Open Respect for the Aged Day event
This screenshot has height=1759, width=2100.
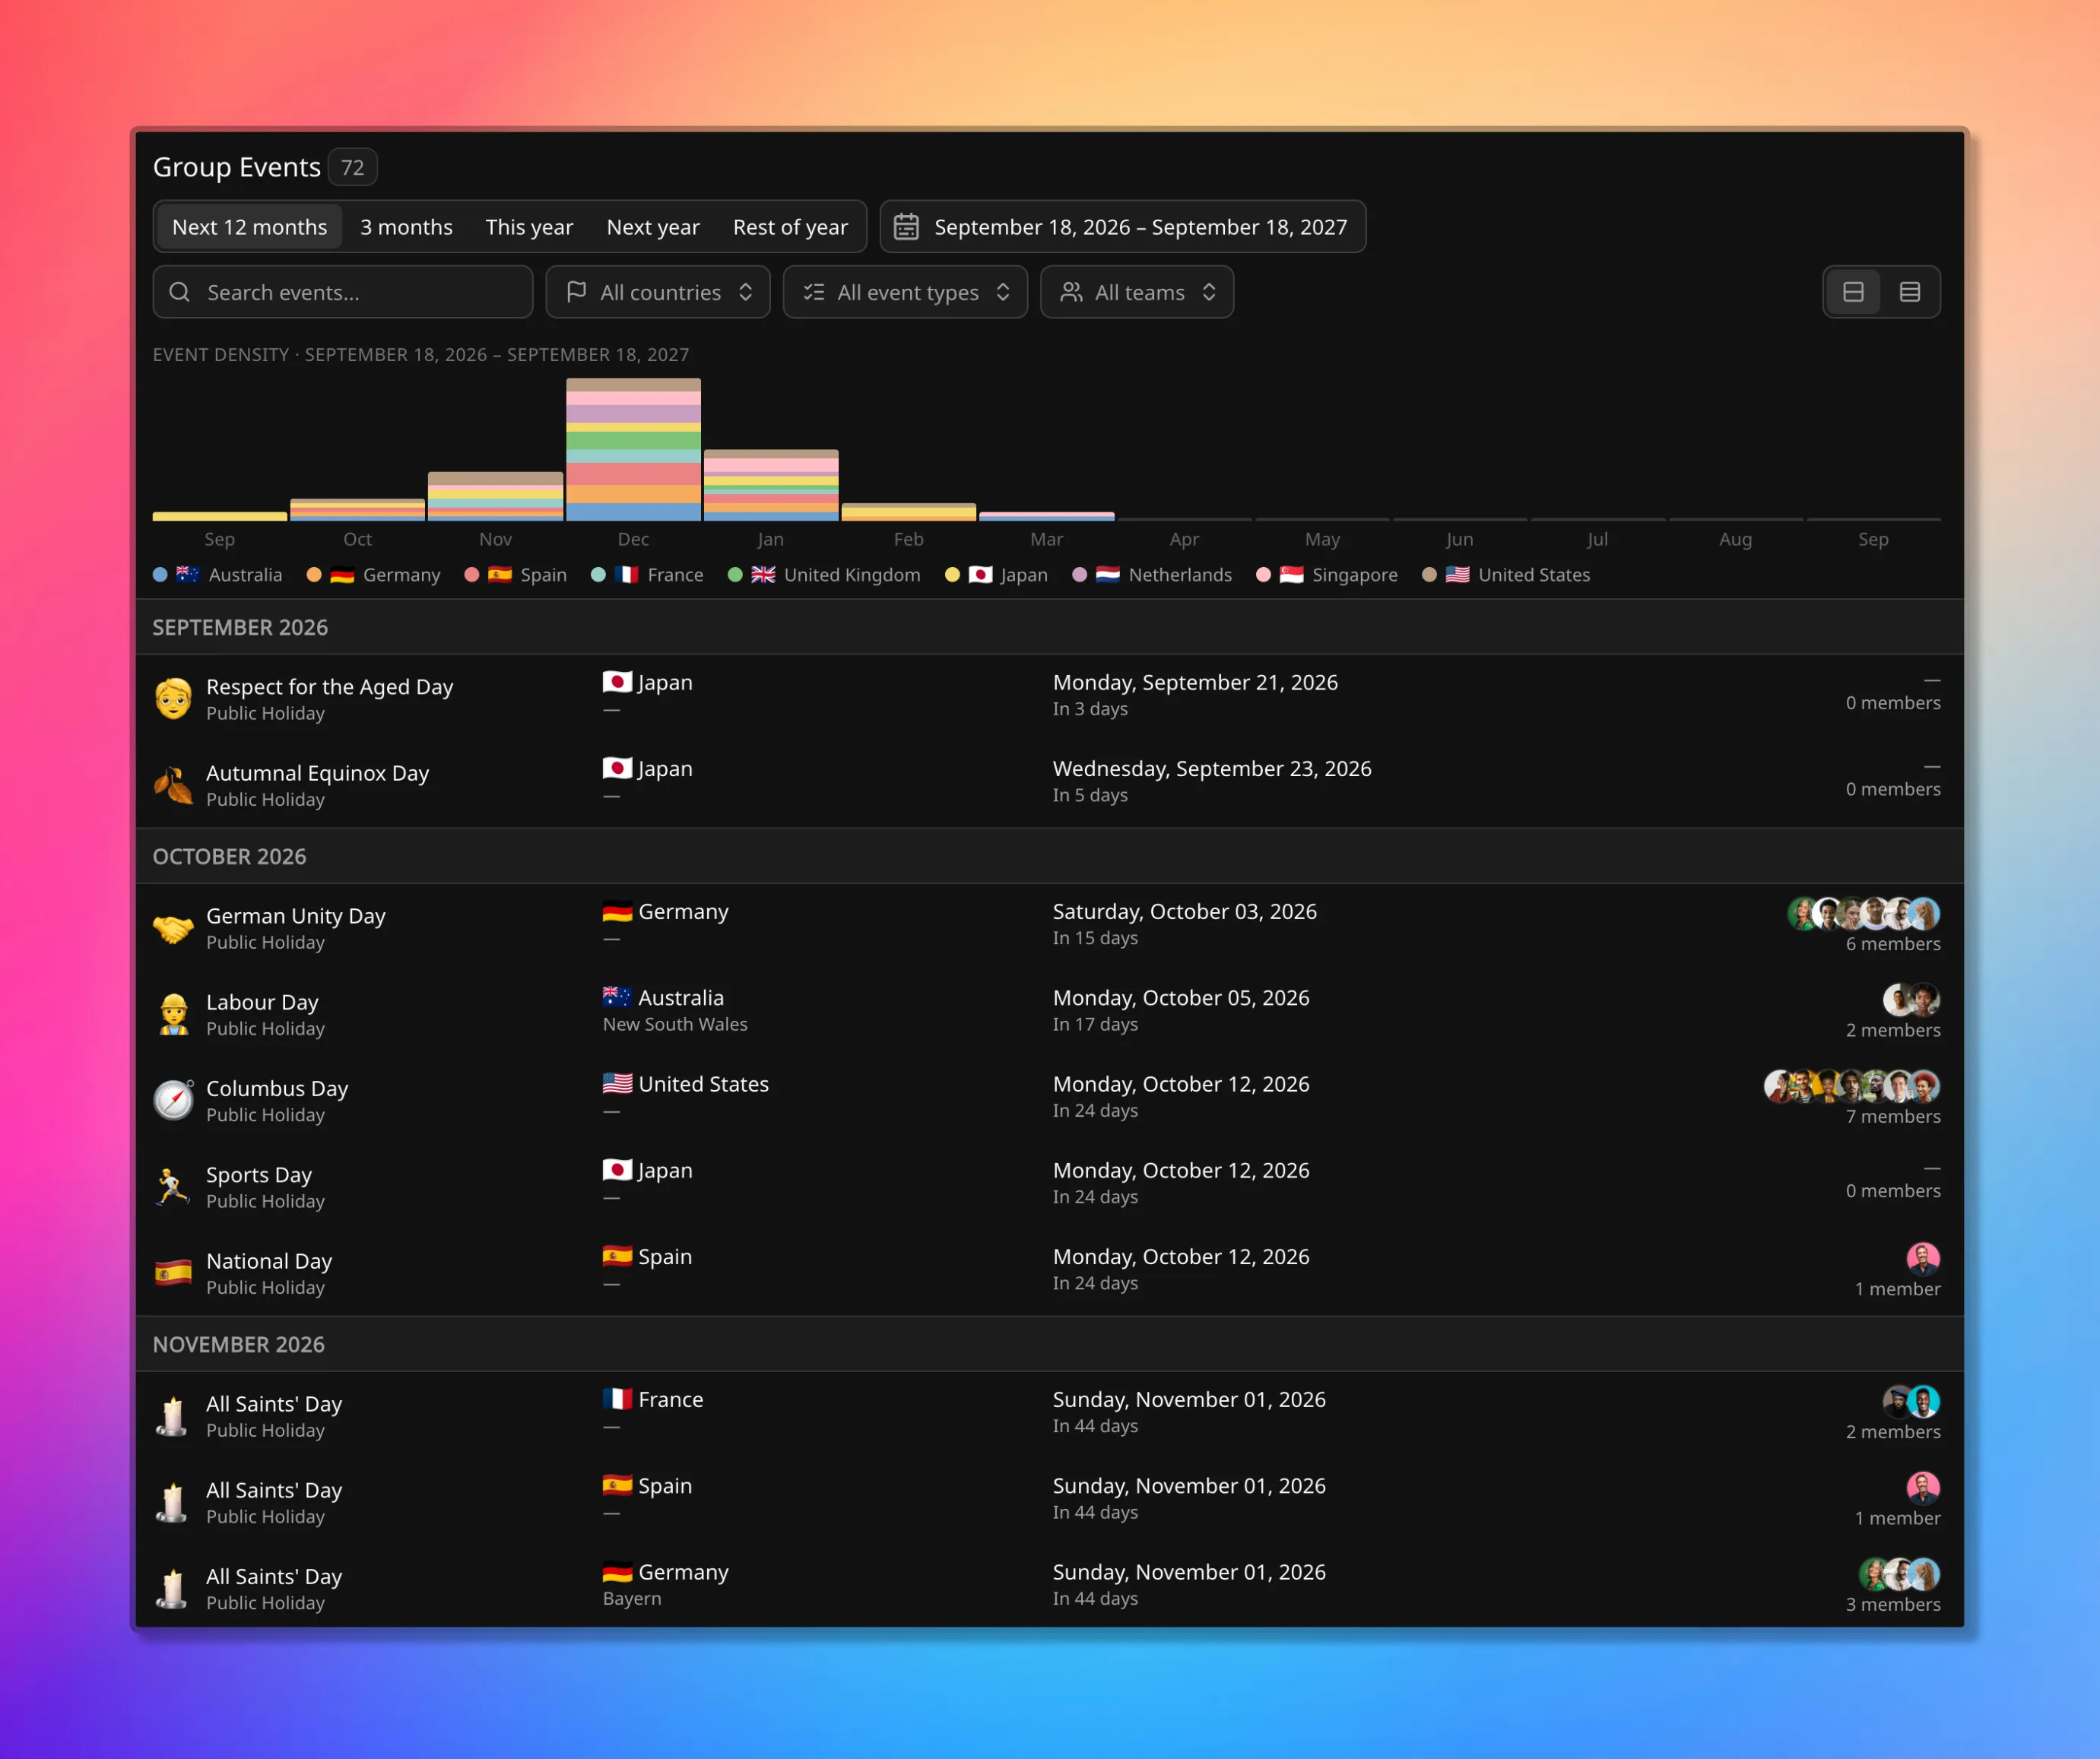1050,698
